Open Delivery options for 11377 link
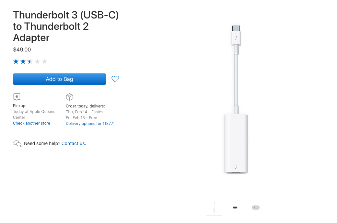 pos(89,124)
